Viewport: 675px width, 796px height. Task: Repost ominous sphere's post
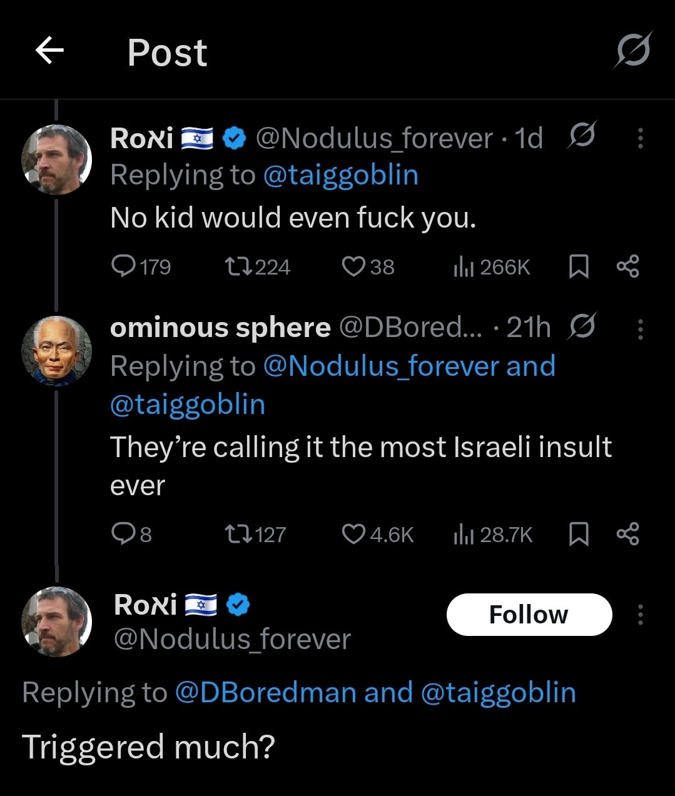(x=238, y=534)
